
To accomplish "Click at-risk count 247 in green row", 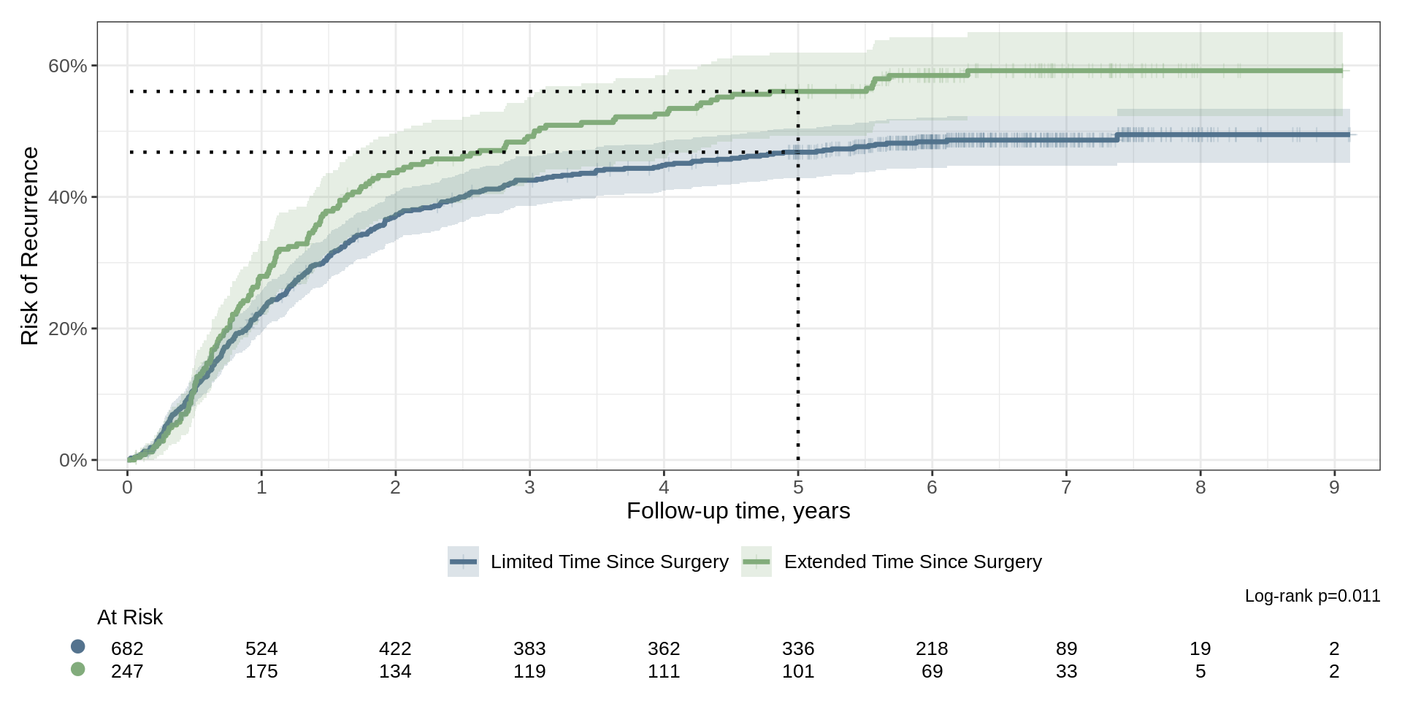I will click(x=127, y=671).
